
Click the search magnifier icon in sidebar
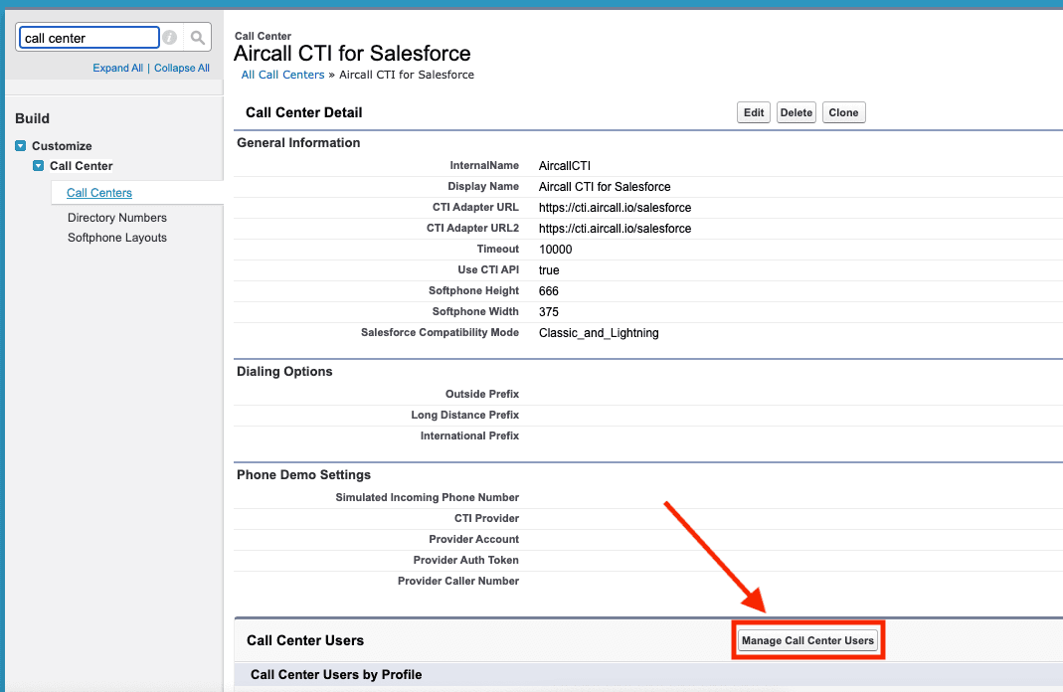(198, 38)
